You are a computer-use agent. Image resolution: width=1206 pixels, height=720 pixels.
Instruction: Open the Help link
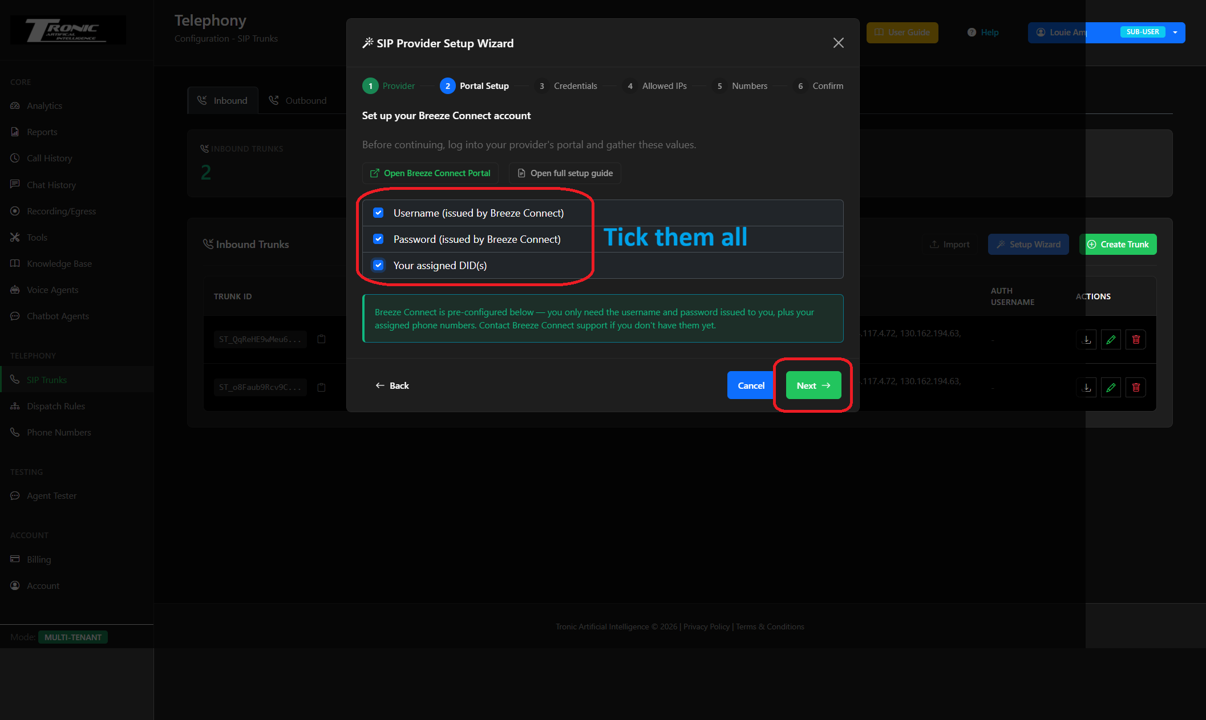click(983, 32)
